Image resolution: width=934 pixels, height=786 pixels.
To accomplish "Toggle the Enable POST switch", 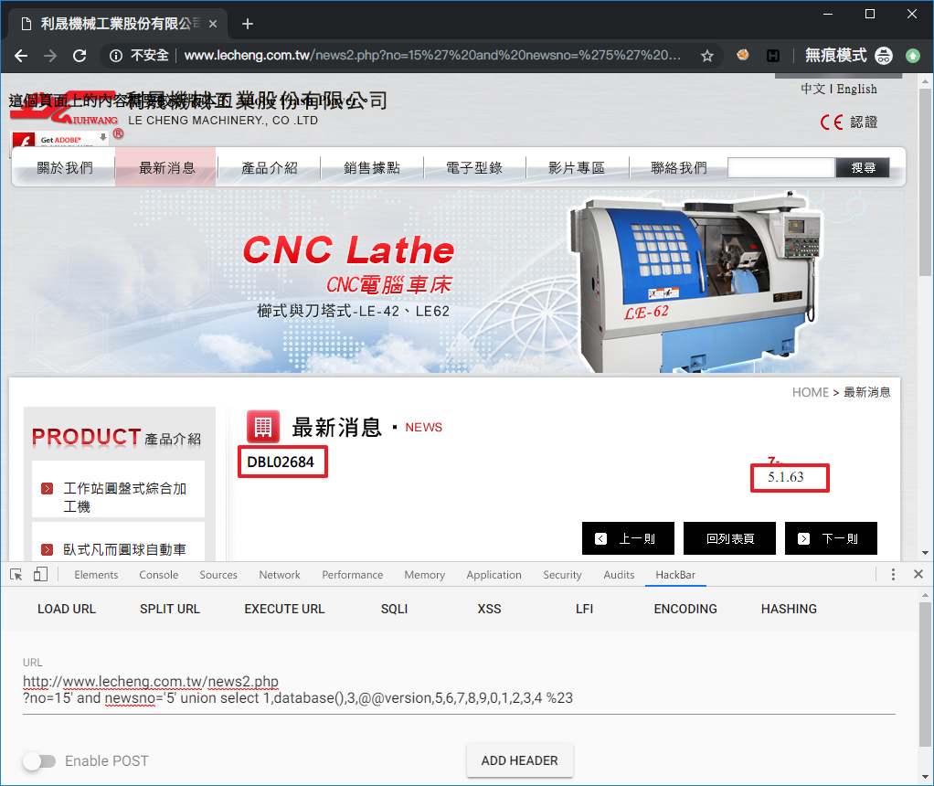I will pos(39,761).
